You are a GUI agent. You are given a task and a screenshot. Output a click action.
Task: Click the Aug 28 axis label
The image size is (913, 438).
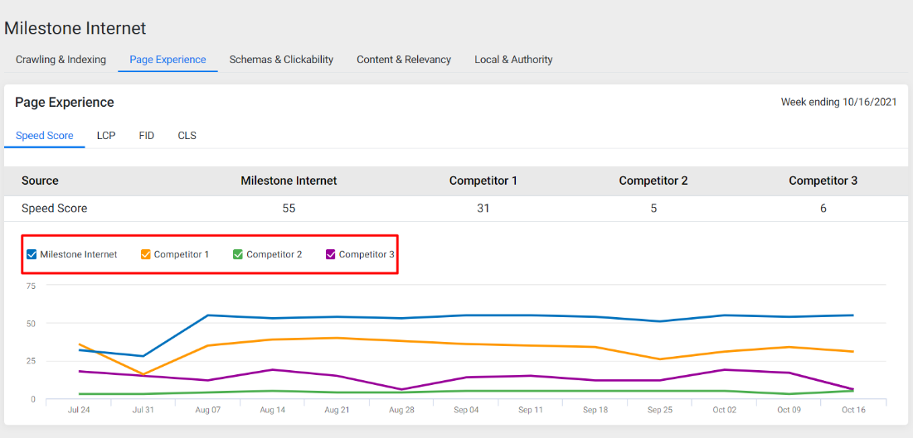click(401, 410)
